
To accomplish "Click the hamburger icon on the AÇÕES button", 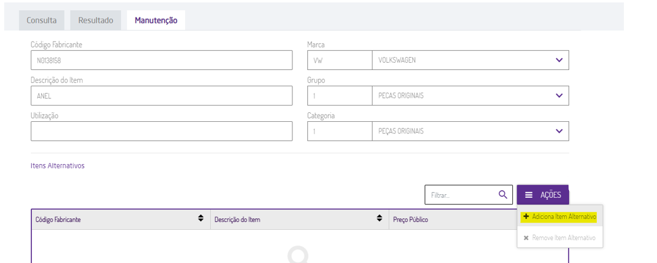I will click(528, 195).
